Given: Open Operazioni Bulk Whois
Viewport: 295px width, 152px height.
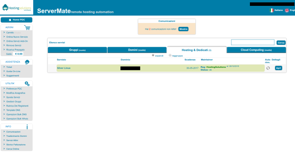Looking at the screenshot, I should point(17,119).
